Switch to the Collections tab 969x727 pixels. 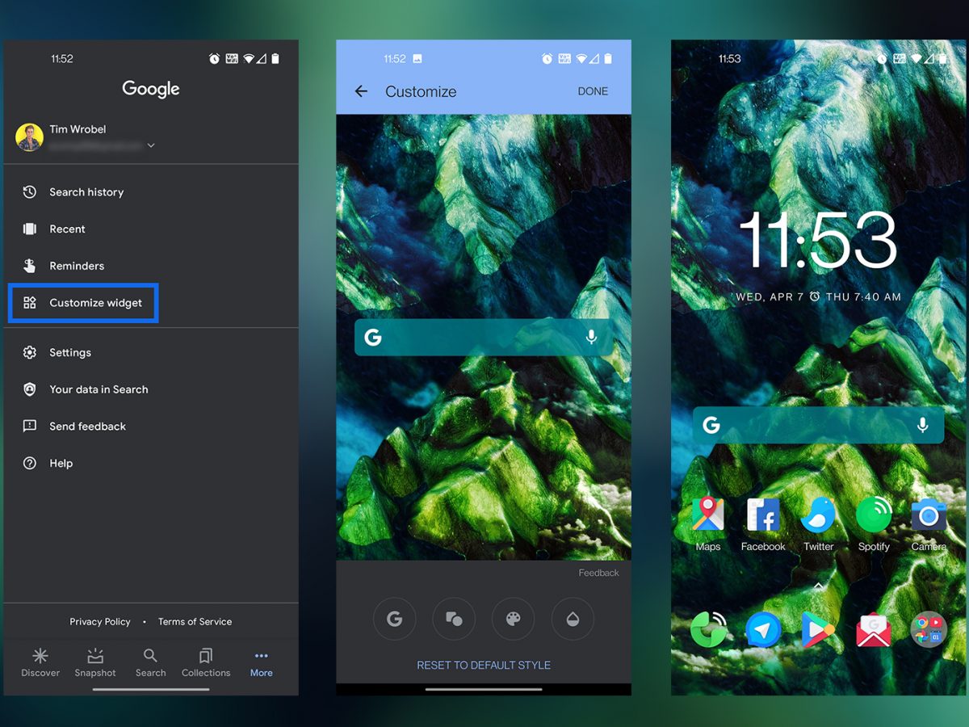tap(206, 662)
